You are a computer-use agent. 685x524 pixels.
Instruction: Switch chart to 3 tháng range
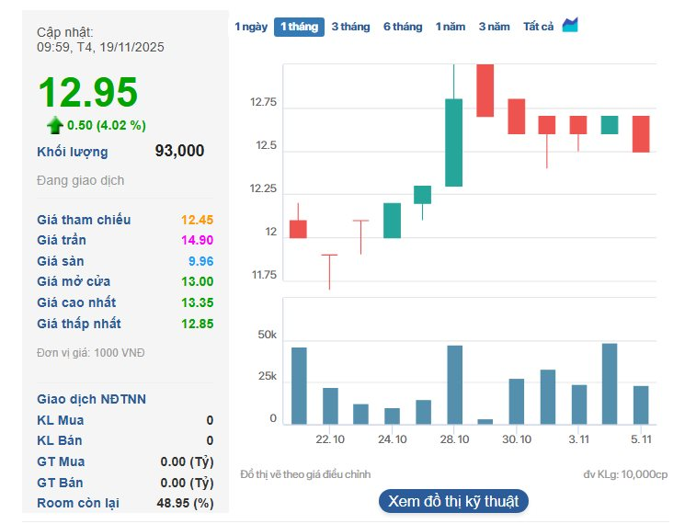pos(350,27)
